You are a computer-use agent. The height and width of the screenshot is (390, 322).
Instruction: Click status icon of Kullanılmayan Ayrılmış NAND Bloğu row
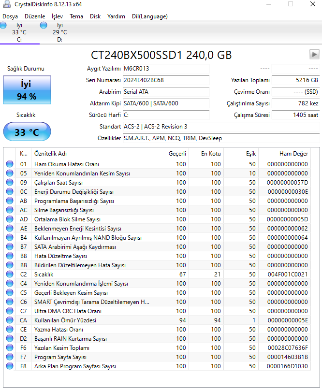click(10, 238)
